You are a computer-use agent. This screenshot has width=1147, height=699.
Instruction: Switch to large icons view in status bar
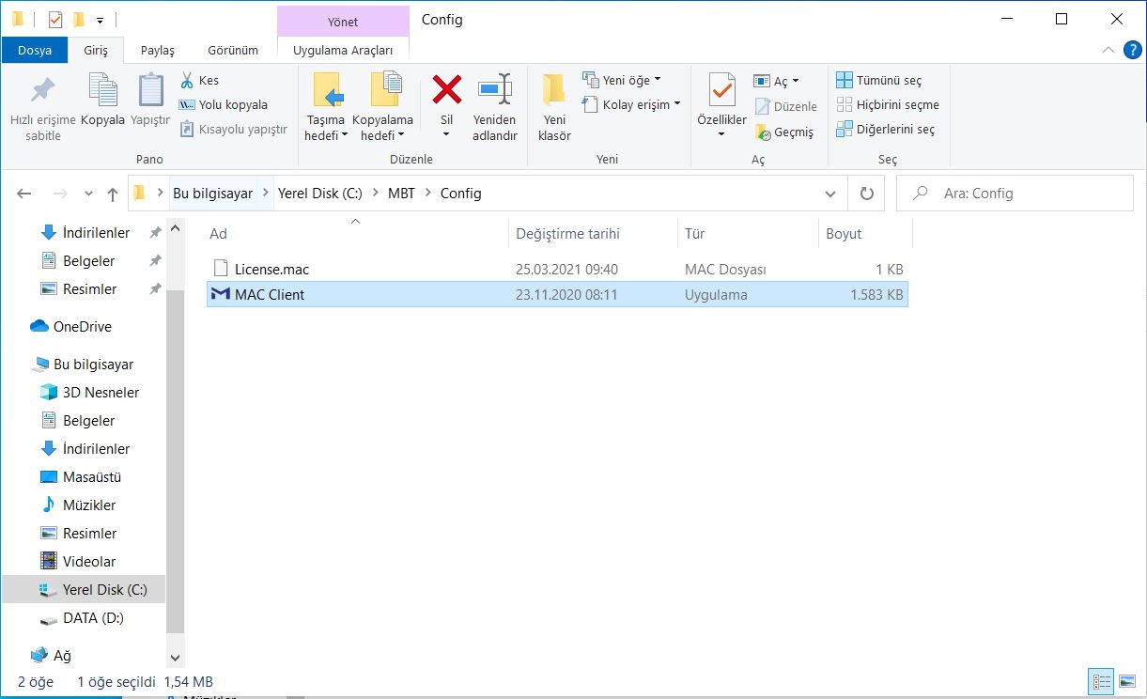[x=1127, y=682]
